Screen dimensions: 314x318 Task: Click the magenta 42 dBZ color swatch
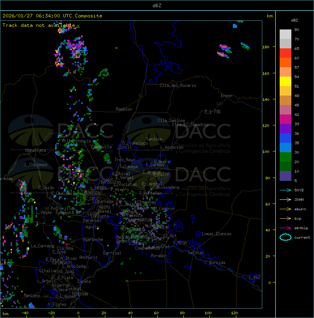point(285,119)
